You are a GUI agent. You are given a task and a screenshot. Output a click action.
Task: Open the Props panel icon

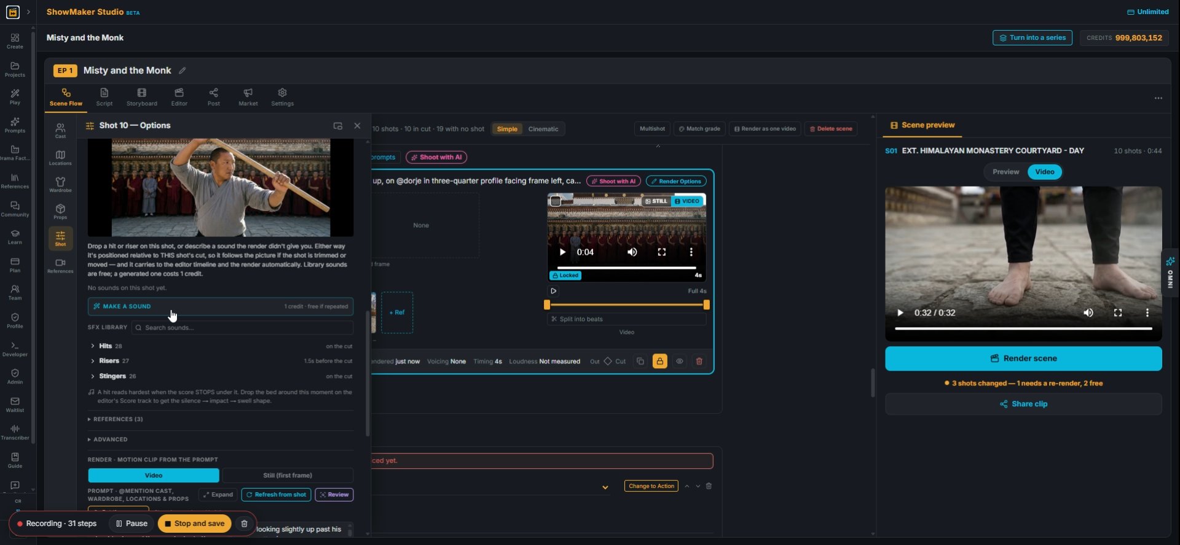click(60, 212)
